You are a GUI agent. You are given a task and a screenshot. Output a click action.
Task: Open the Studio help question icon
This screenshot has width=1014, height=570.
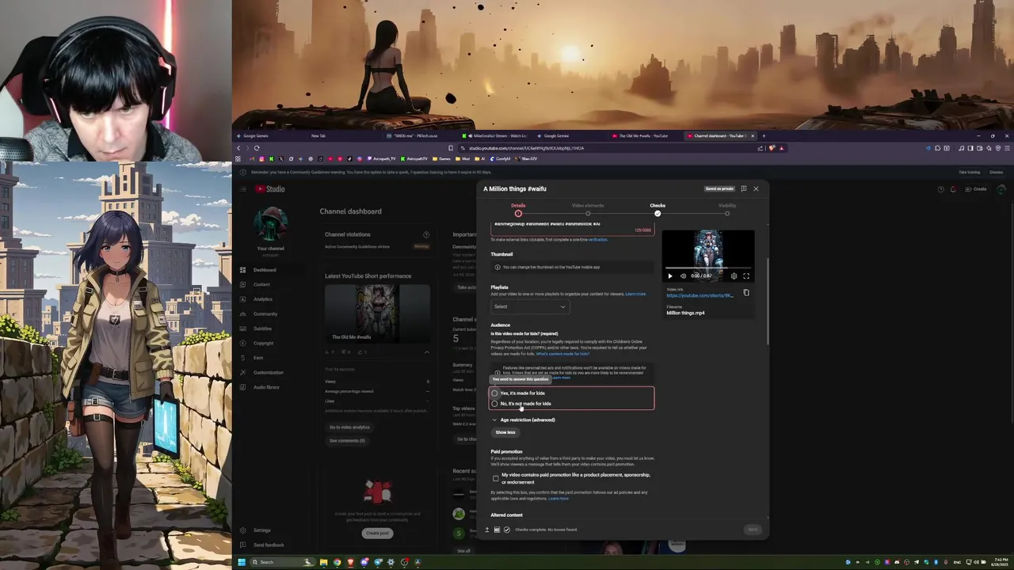(x=941, y=189)
